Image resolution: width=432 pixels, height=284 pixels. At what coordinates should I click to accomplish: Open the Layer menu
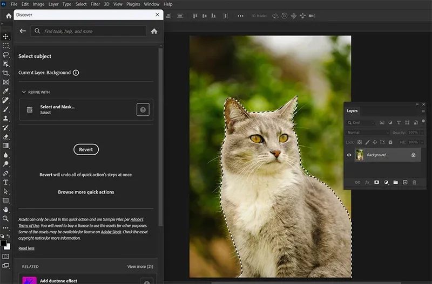[53, 4]
